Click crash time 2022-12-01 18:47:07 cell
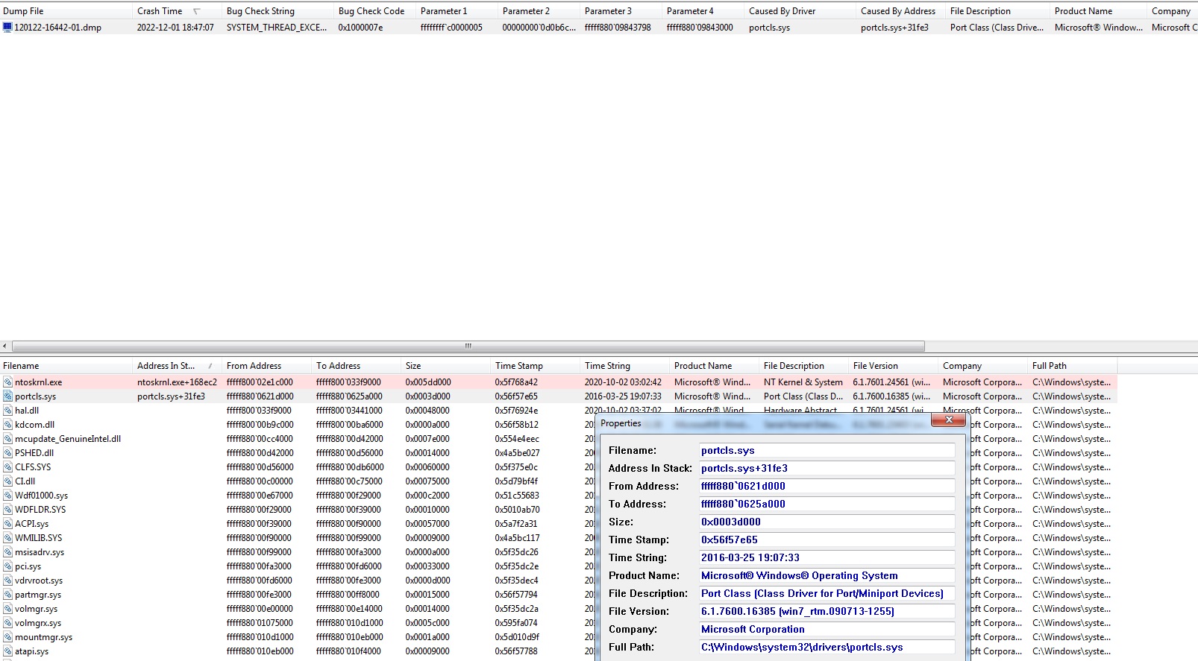The width and height of the screenshot is (1198, 661). click(175, 28)
